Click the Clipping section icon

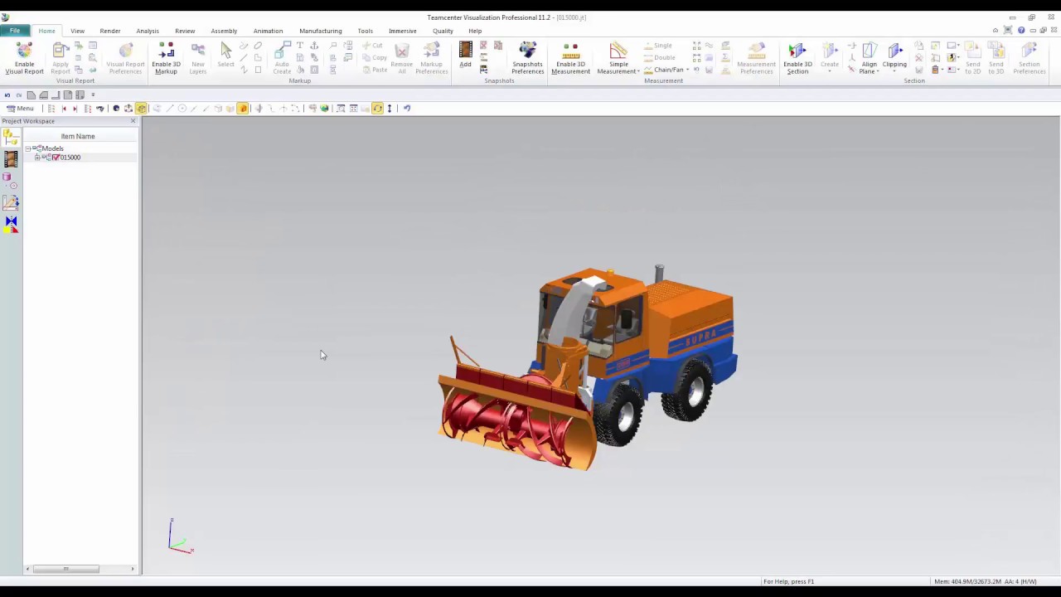click(x=894, y=51)
